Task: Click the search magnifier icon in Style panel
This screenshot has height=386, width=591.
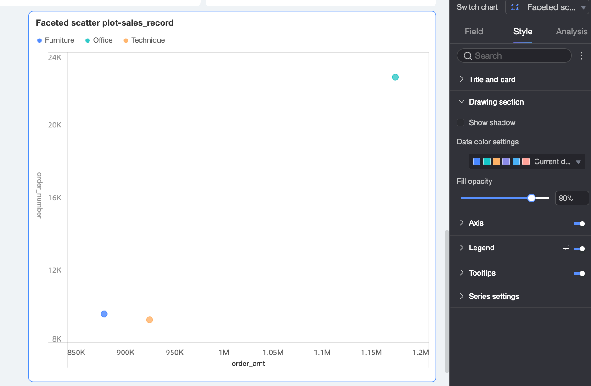Action: pos(468,56)
